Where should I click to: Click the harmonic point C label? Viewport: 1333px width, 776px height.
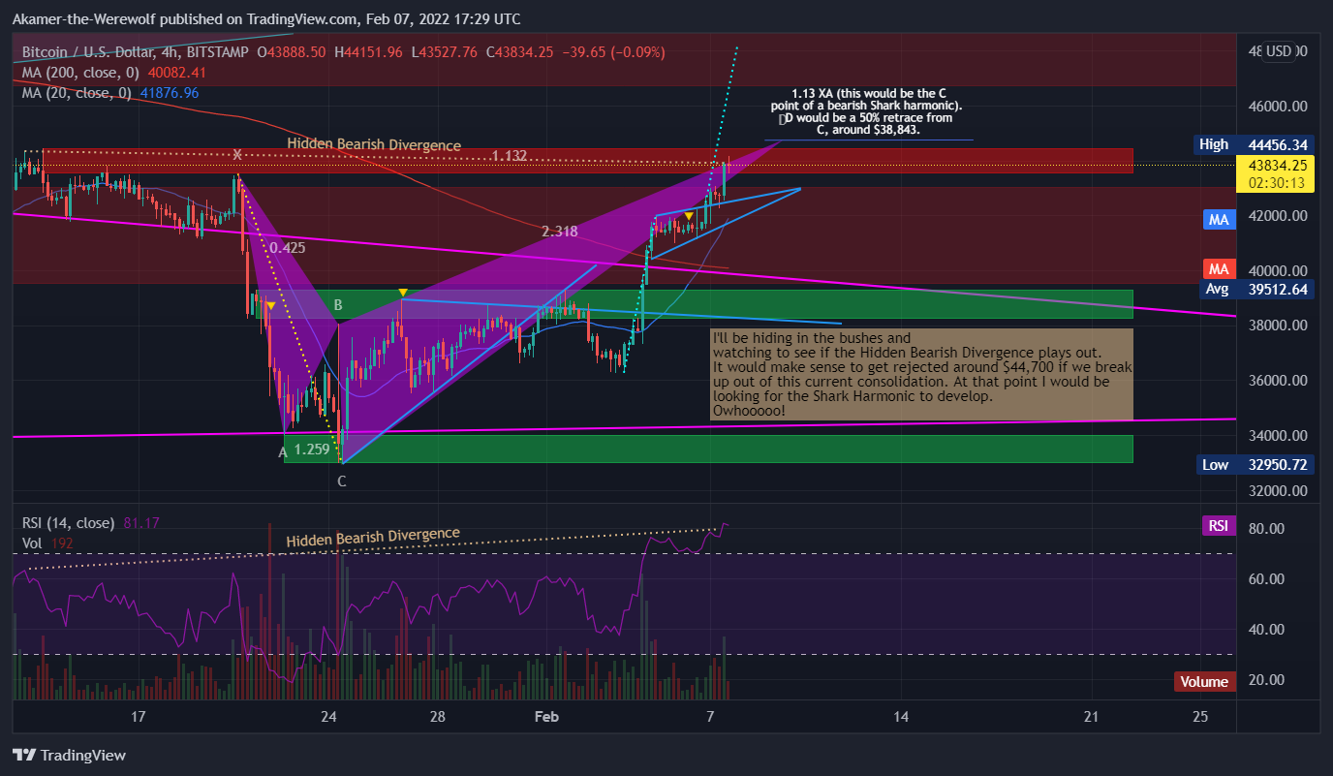[342, 480]
